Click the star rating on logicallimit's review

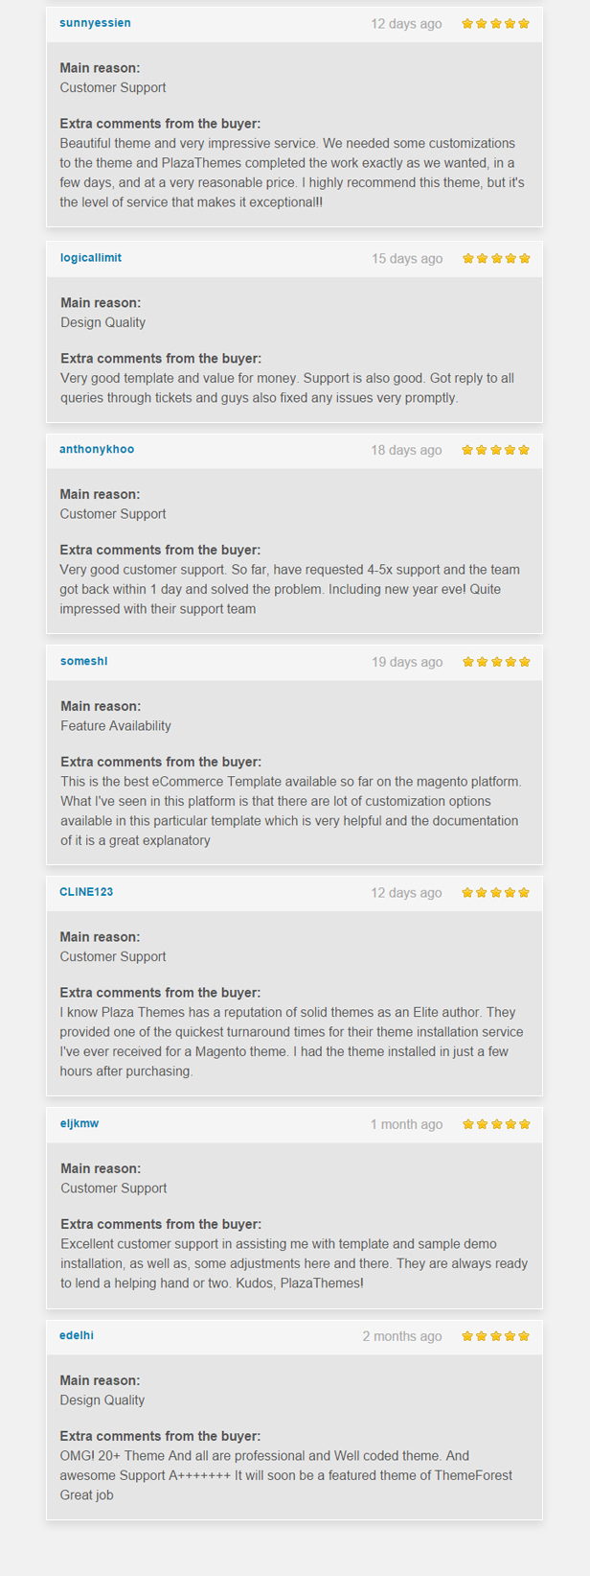click(496, 258)
